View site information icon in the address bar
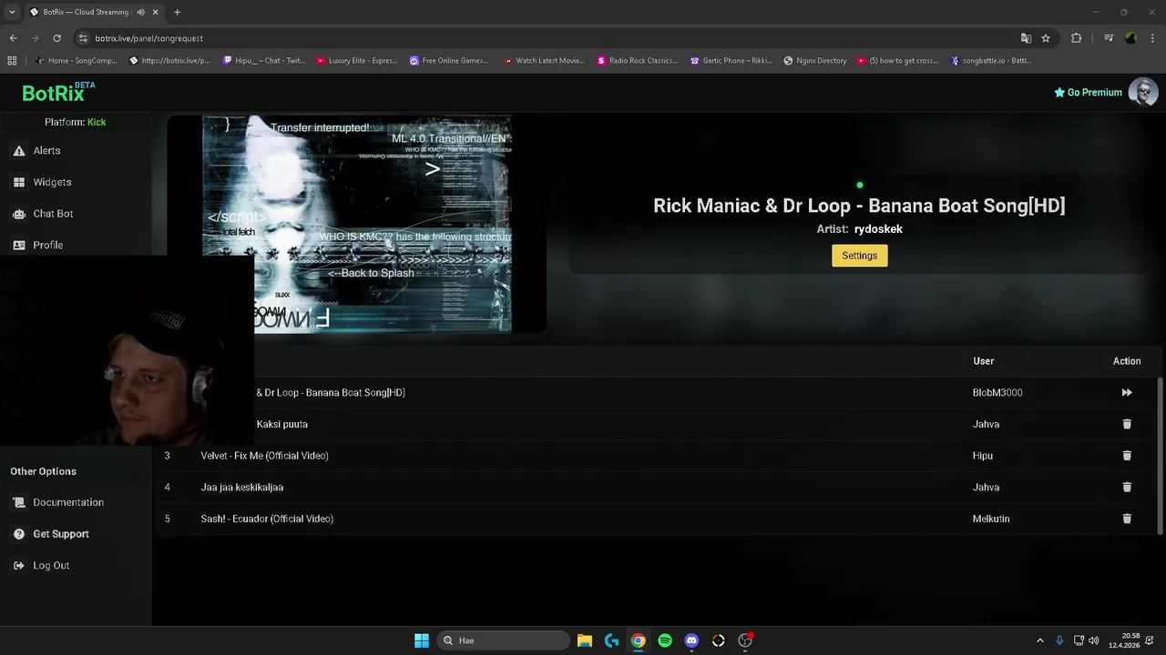 84,38
